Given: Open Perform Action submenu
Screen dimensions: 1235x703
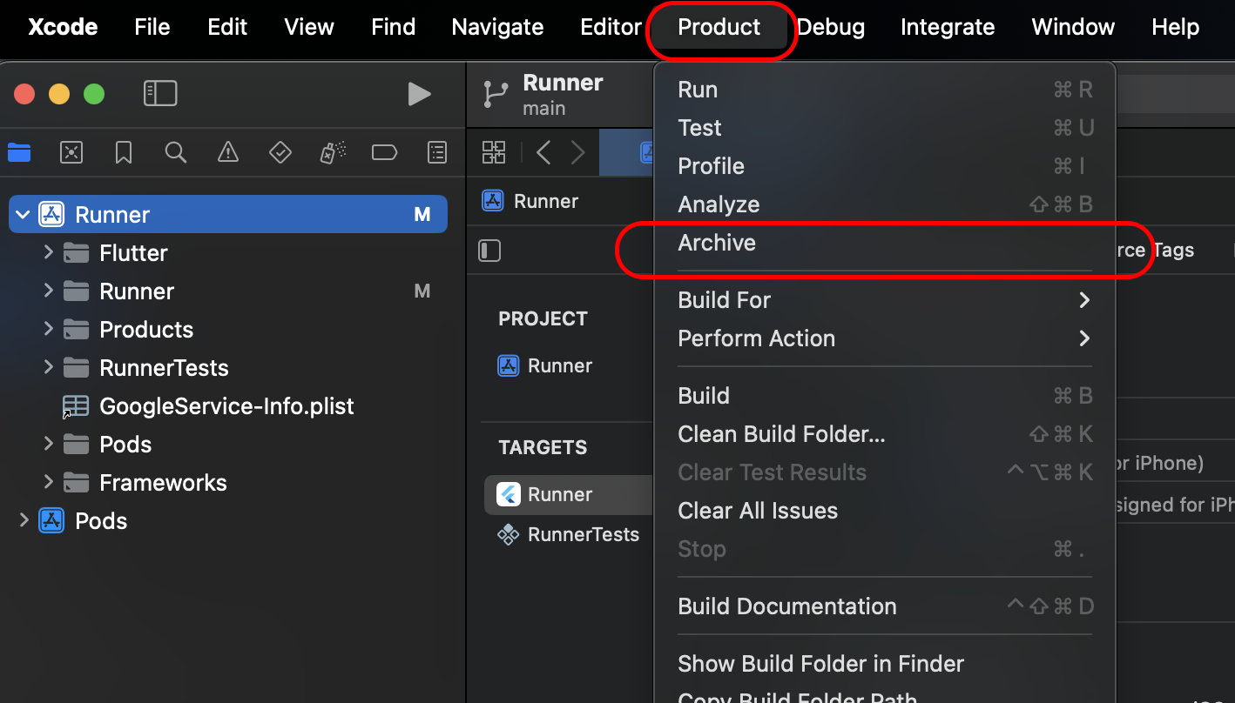Looking at the screenshot, I should pyautogui.click(x=885, y=338).
